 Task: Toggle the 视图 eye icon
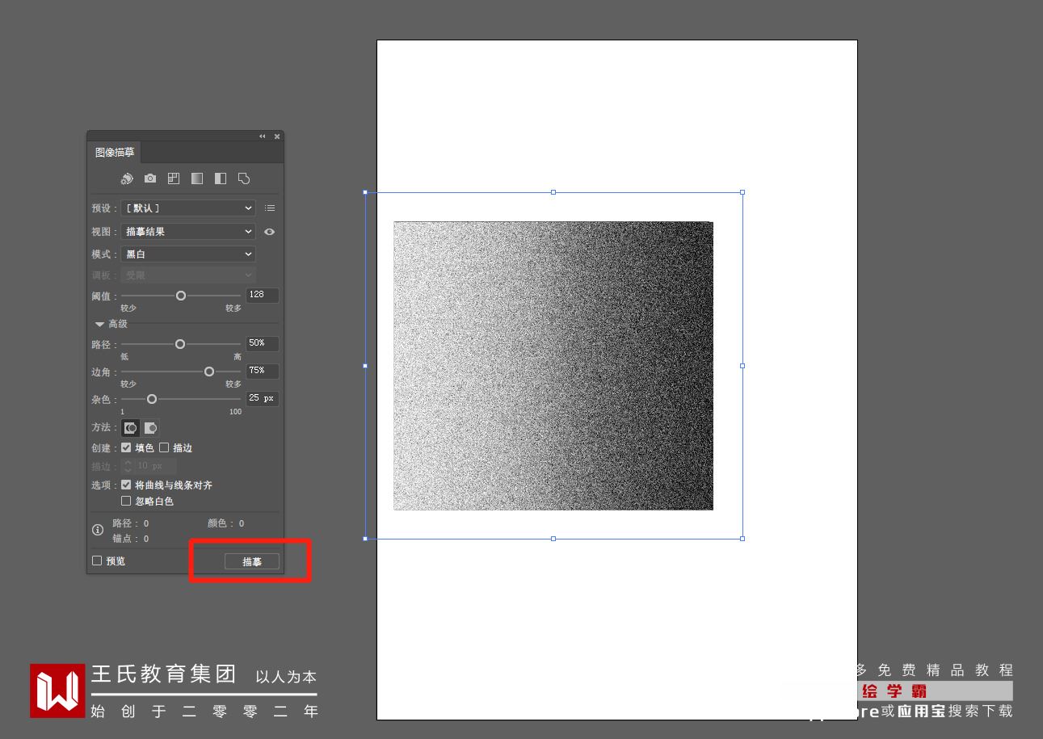pos(269,232)
